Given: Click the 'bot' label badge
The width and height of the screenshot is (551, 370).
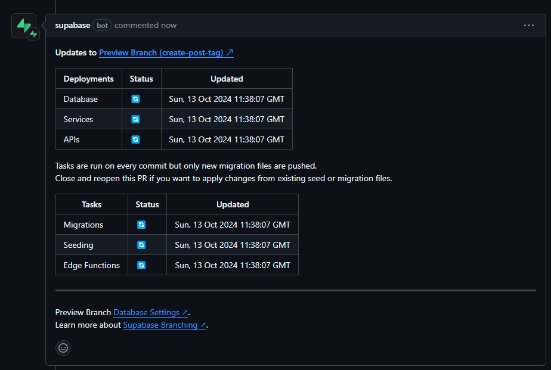Looking at the screenshot, I should coord(103,26).
